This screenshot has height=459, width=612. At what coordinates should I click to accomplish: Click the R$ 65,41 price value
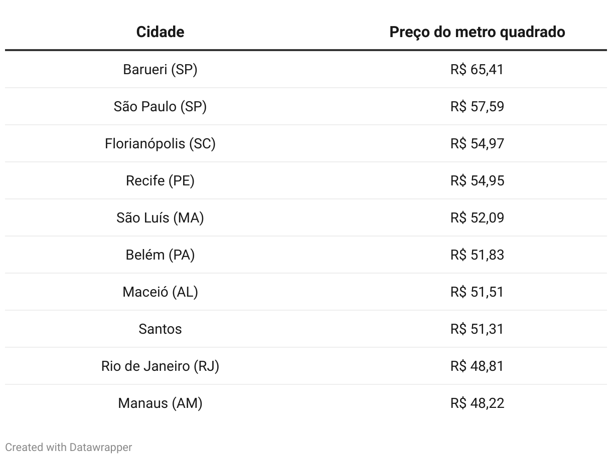[477, 69]
